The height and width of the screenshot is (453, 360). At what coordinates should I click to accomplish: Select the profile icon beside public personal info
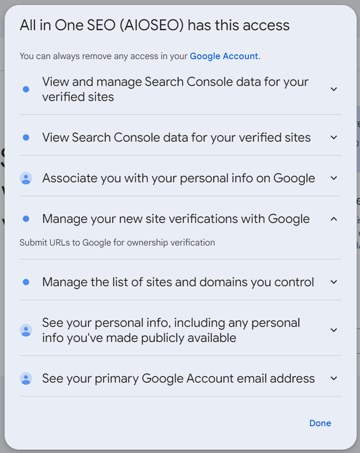coord(26,330)
